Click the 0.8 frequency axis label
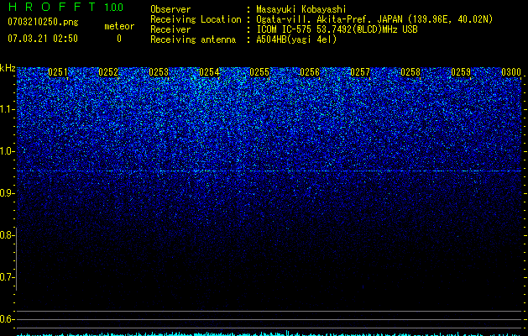Viewport: 528px width, 336px height. click(8, 235)
